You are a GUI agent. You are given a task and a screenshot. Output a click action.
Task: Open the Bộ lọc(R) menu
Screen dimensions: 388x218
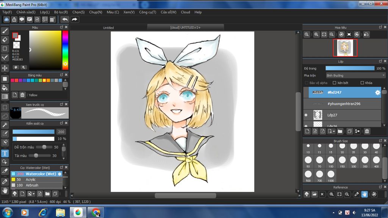(61, 12)
